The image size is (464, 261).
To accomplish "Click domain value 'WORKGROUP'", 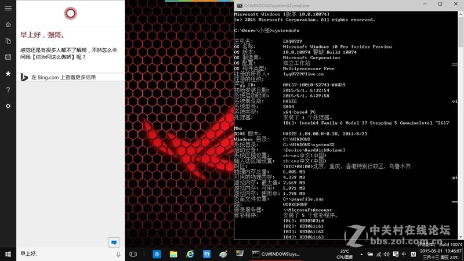I will point(295,205).
